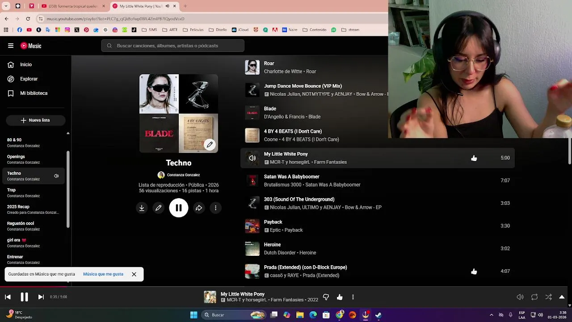Pause the playlist with the large white button
This screenshot has width=572, height=322.
(x=179, y=208)
